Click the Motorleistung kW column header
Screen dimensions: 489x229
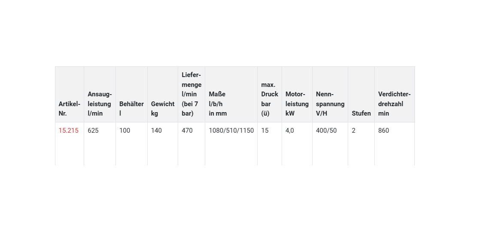[297, 104]
